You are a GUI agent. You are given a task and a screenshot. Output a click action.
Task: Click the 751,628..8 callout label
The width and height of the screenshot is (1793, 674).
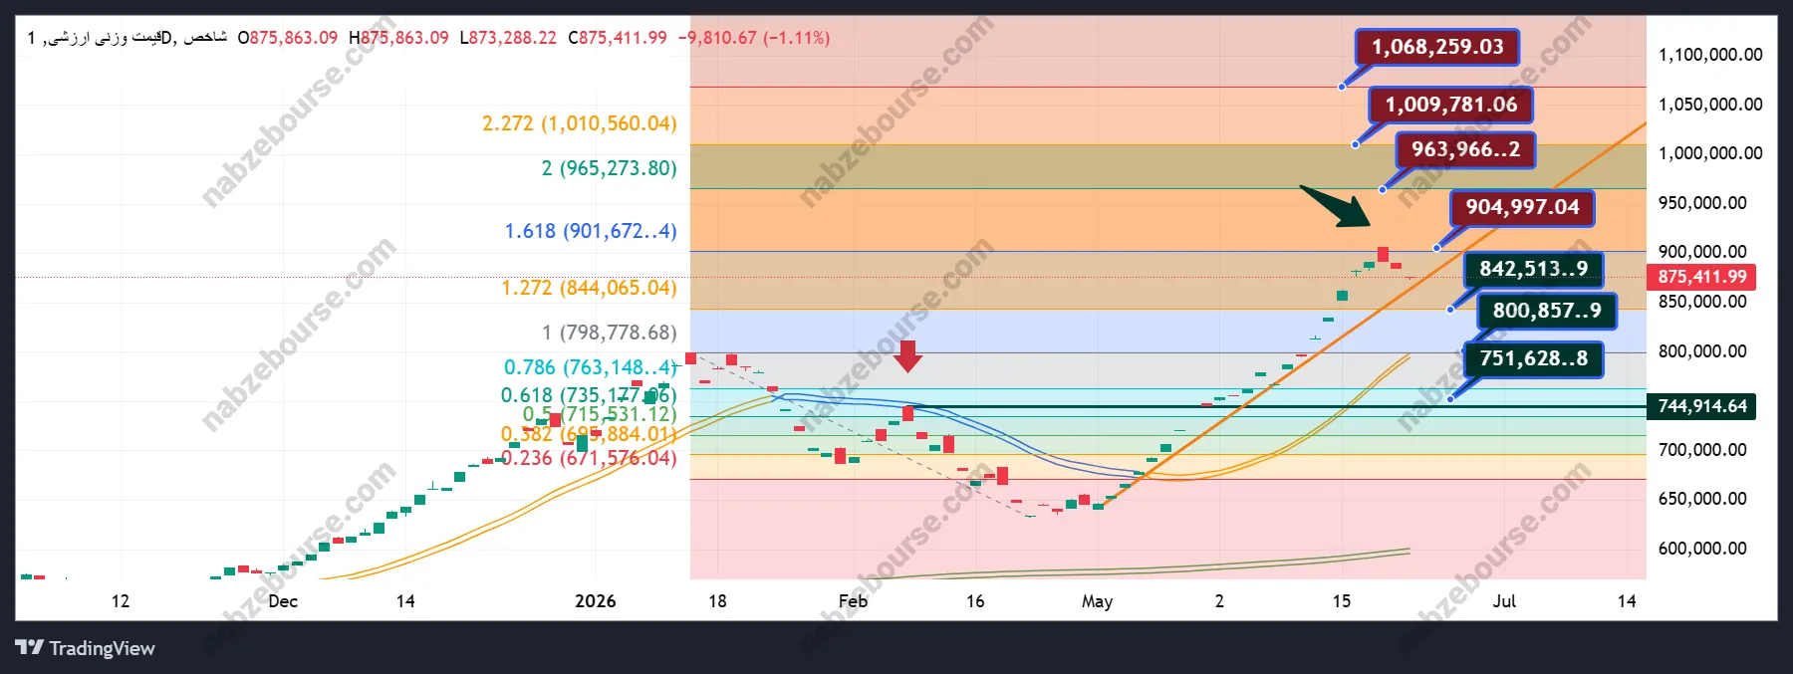1533,358
